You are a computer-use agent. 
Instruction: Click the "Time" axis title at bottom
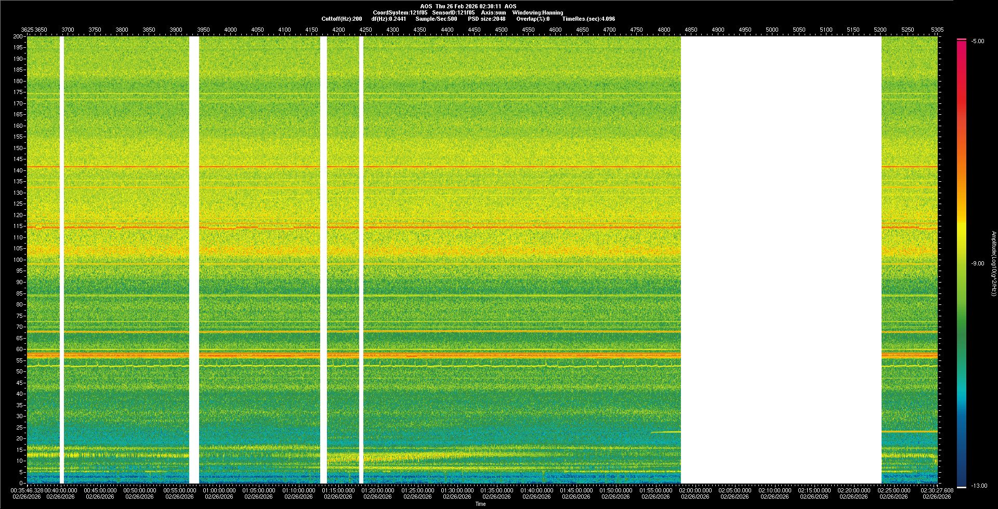(x=480, y=504)
